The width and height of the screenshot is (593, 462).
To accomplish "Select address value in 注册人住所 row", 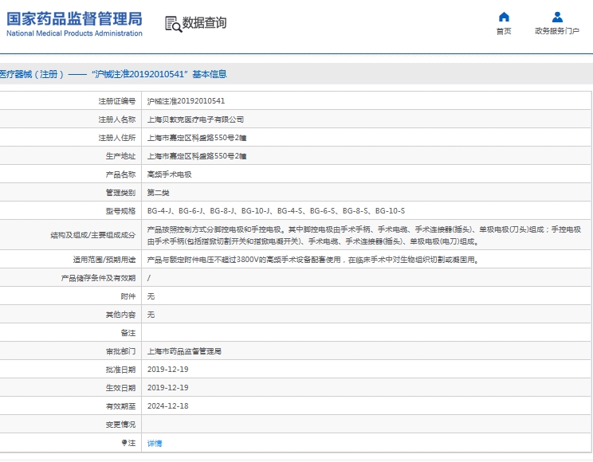I will pyautogui.click(x=197, y=138).
